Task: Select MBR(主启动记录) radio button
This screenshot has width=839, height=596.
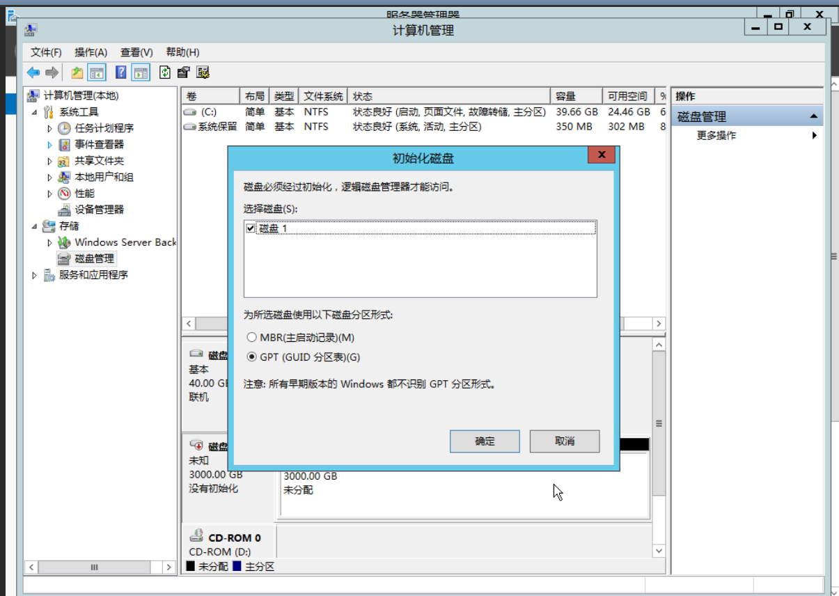Action: [252, 338]
